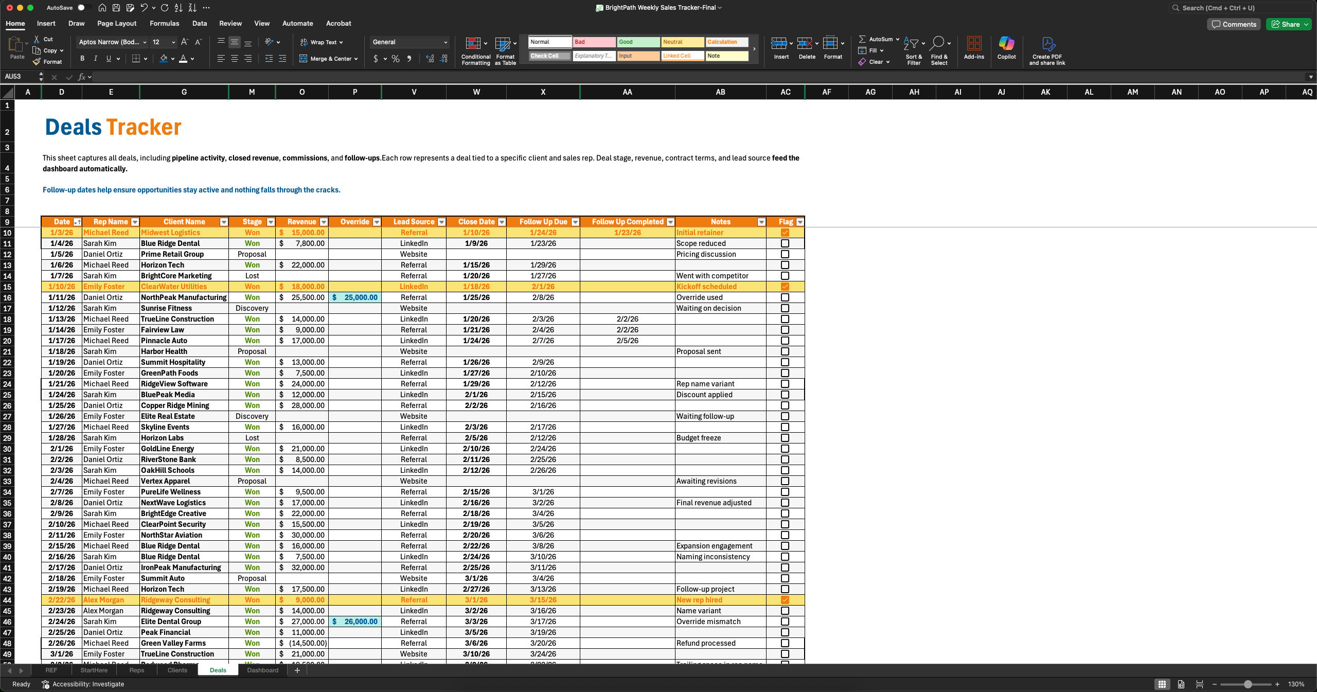Viewport: 1317px width, 692px height.
Task: Toggle the AutoSave switch
Action: click(84, 8)
